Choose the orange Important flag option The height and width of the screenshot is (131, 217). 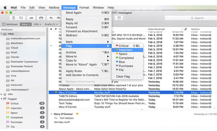pyautogui.click(x=127, y=50)
